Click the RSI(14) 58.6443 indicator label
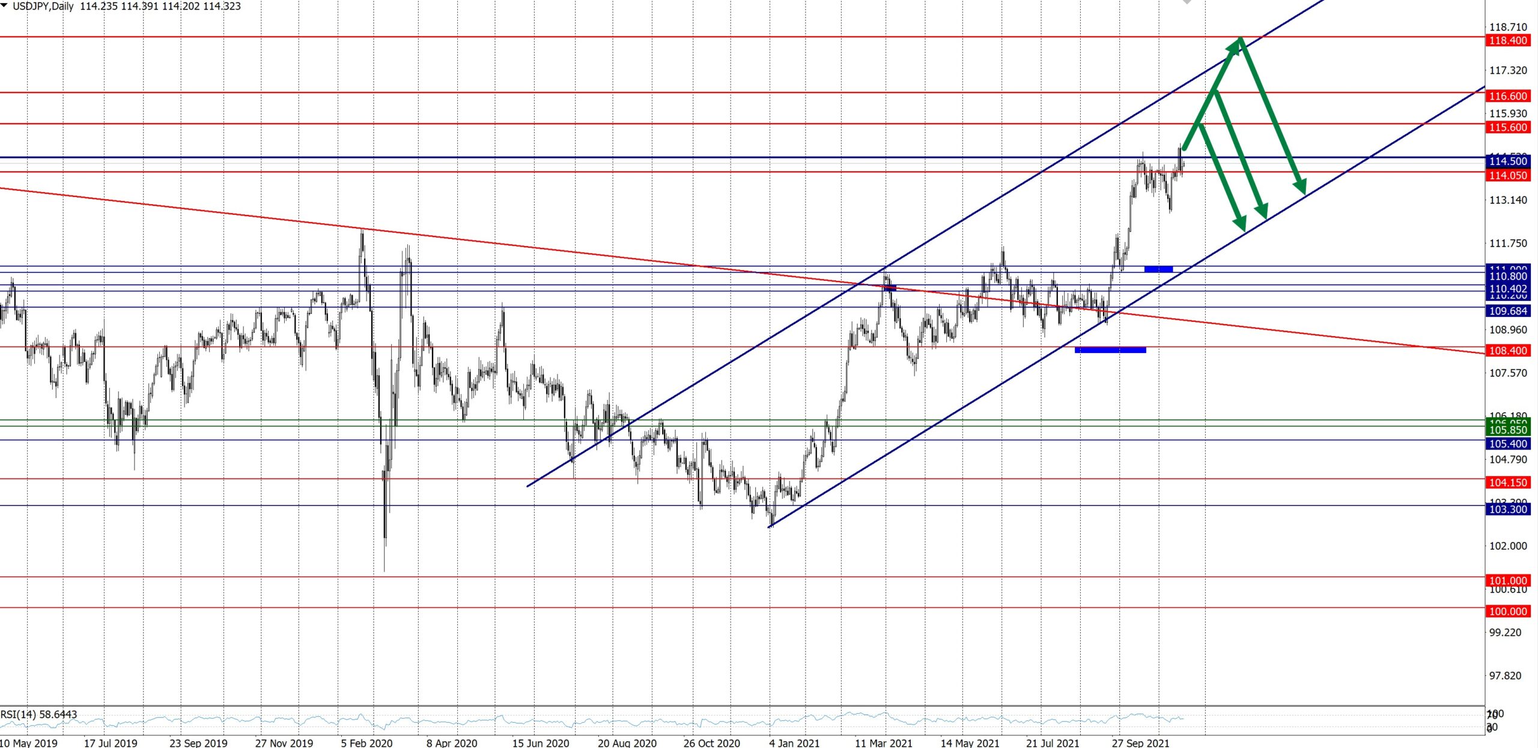The height and width of the screenshot is (748, 1538). pos(39,714)
